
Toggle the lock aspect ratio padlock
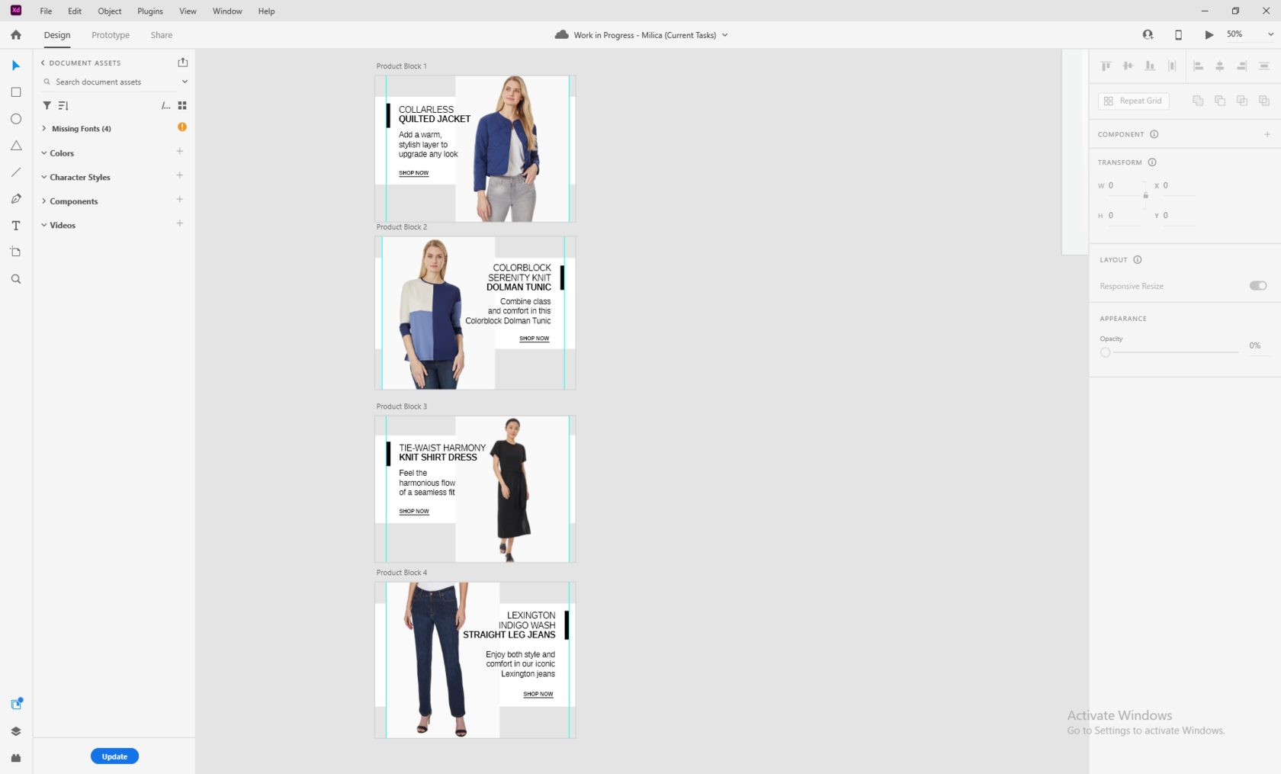tap(1145, 195)
